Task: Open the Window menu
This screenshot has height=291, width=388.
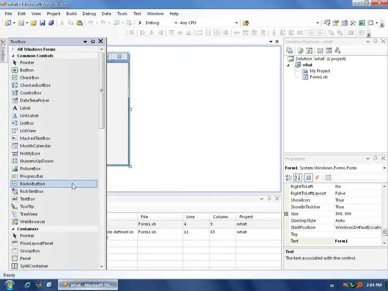Action: pos(155,14)
